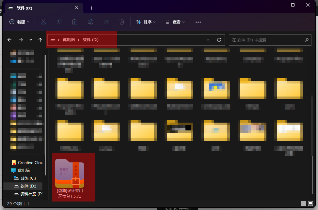Go up one folder level arrow
Screen dimensions: 318x210
[x=40, y=40]
